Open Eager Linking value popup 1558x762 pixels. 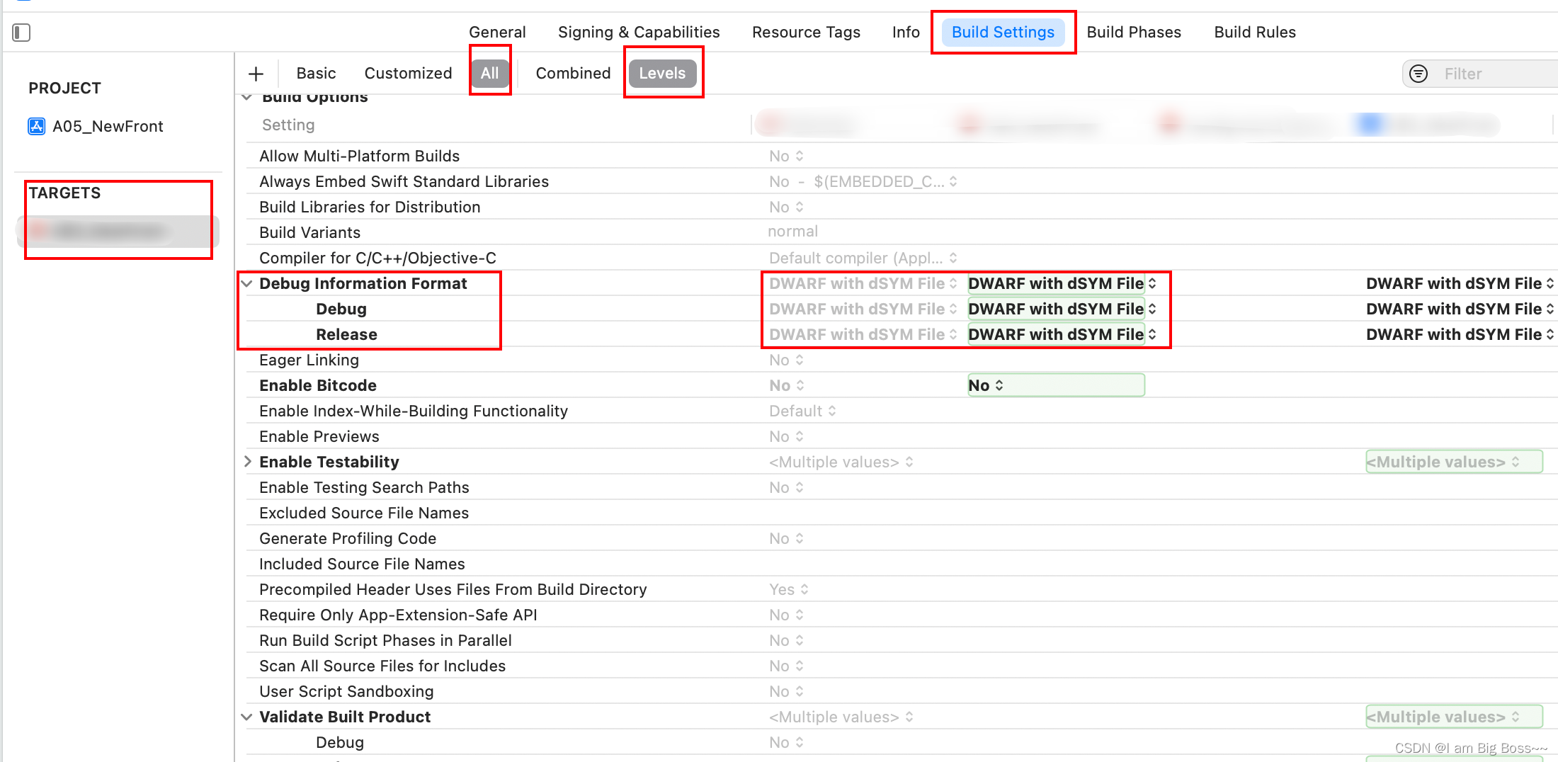tap(786, 360)
